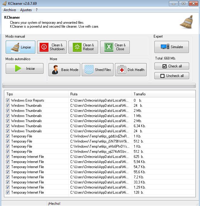The height and width of the screenshot is (206, 200).
Task: Click the Uncheck all label
Action: [x=175, y=76]
